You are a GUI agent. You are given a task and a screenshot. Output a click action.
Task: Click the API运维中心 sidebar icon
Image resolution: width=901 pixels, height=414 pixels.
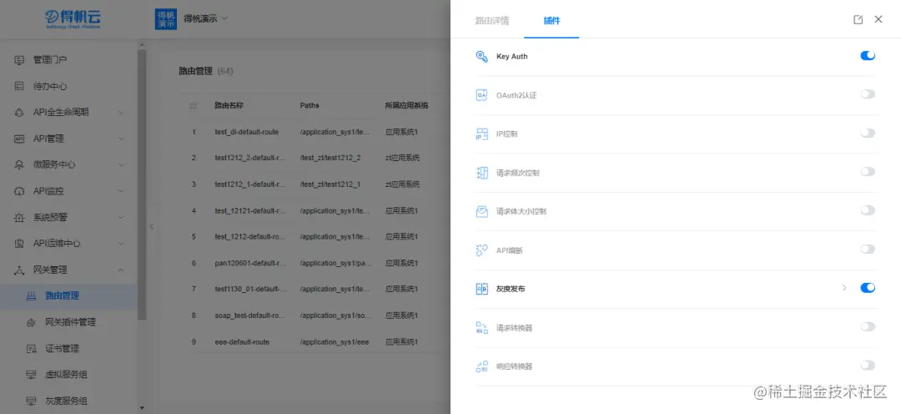click(x=19, y=243)
